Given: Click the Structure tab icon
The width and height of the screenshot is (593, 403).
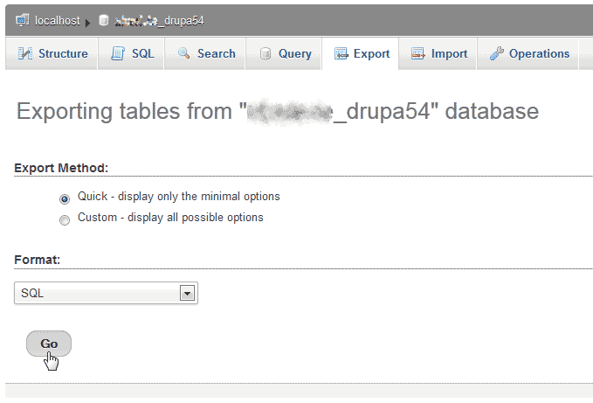Looking at the screenshot, I should click(x=24, y=54).
